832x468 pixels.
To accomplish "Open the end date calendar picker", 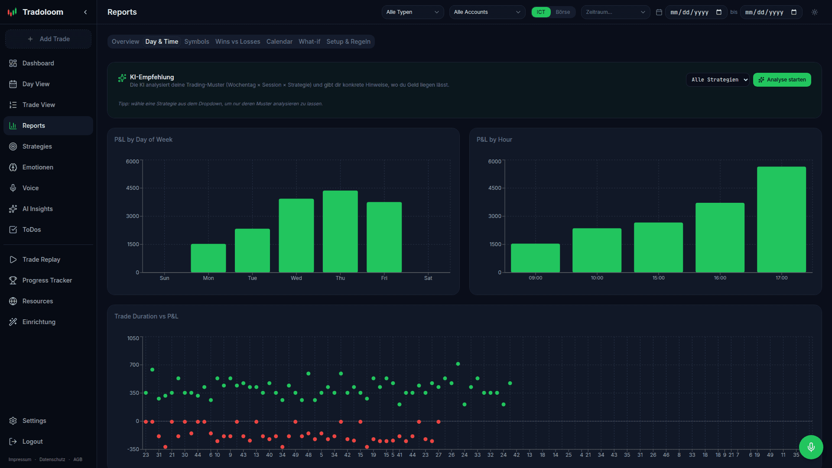I will point(794,12).
